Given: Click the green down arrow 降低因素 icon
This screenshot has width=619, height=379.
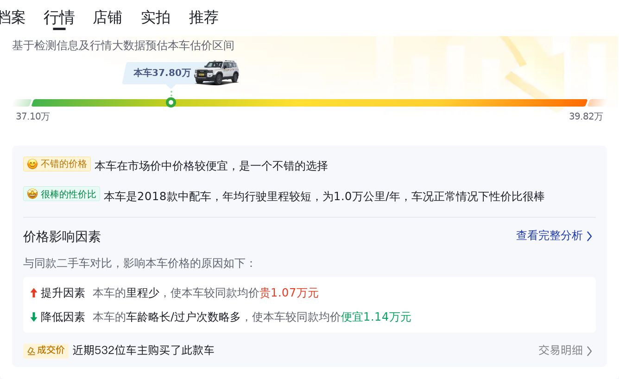Looking at the screenshot, I should [x=33, y=317].
